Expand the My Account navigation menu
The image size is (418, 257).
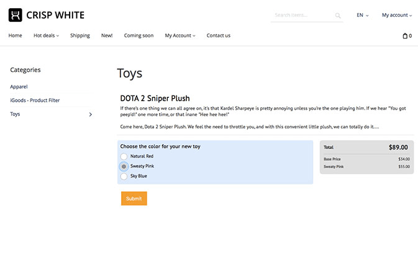pos(180,35)
